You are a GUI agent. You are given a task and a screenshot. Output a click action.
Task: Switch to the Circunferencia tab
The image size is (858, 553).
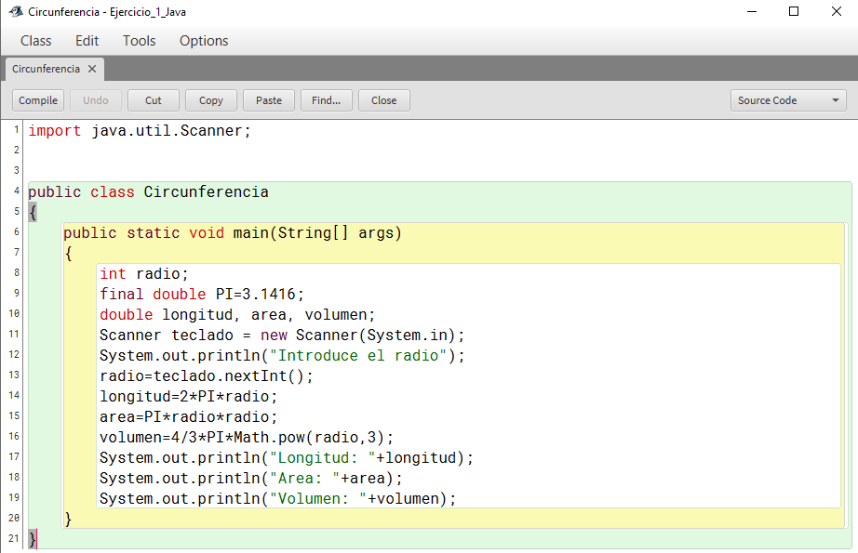[47, 69]
